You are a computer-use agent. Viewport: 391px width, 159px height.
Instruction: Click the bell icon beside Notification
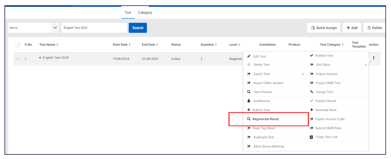point(249,101)
